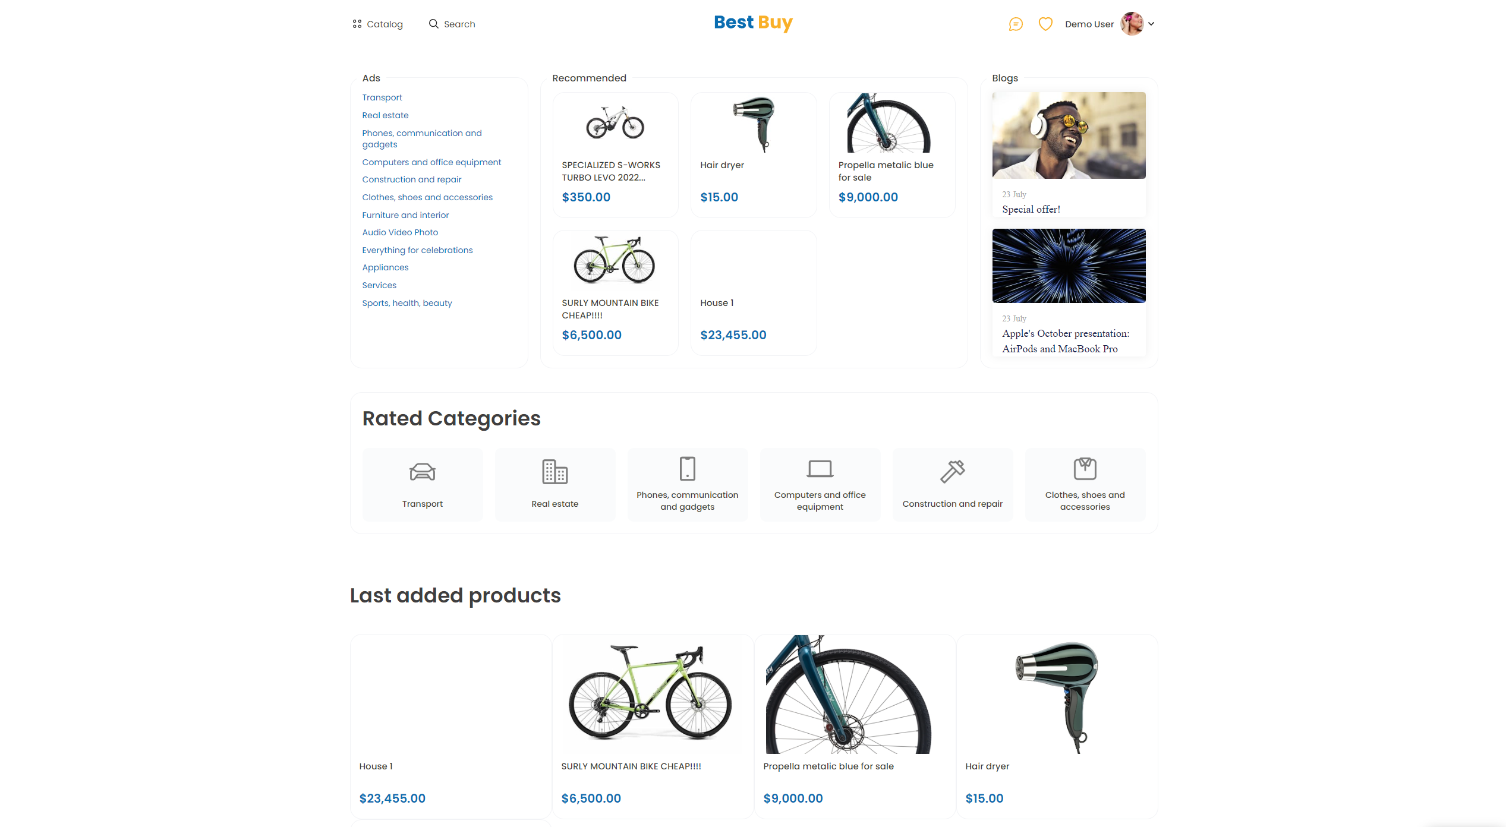Image resolution: width=1506 pixels, height=827 pixels.
Task: Select the Construction and repair hammer icon
Action: point(953,472)
